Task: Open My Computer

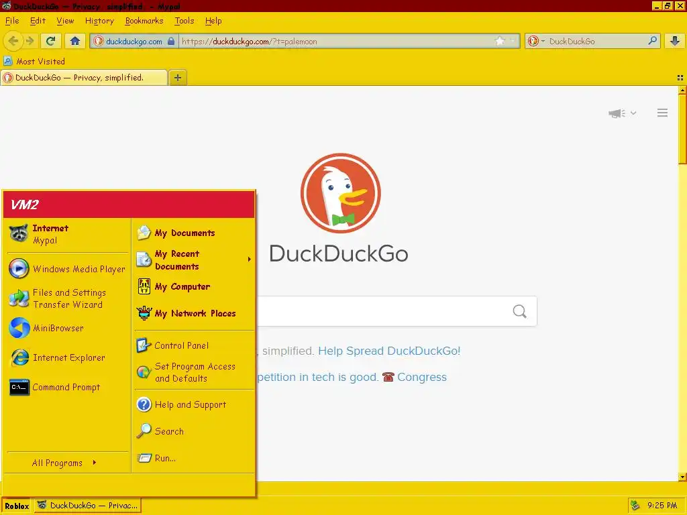Action: 194,287
